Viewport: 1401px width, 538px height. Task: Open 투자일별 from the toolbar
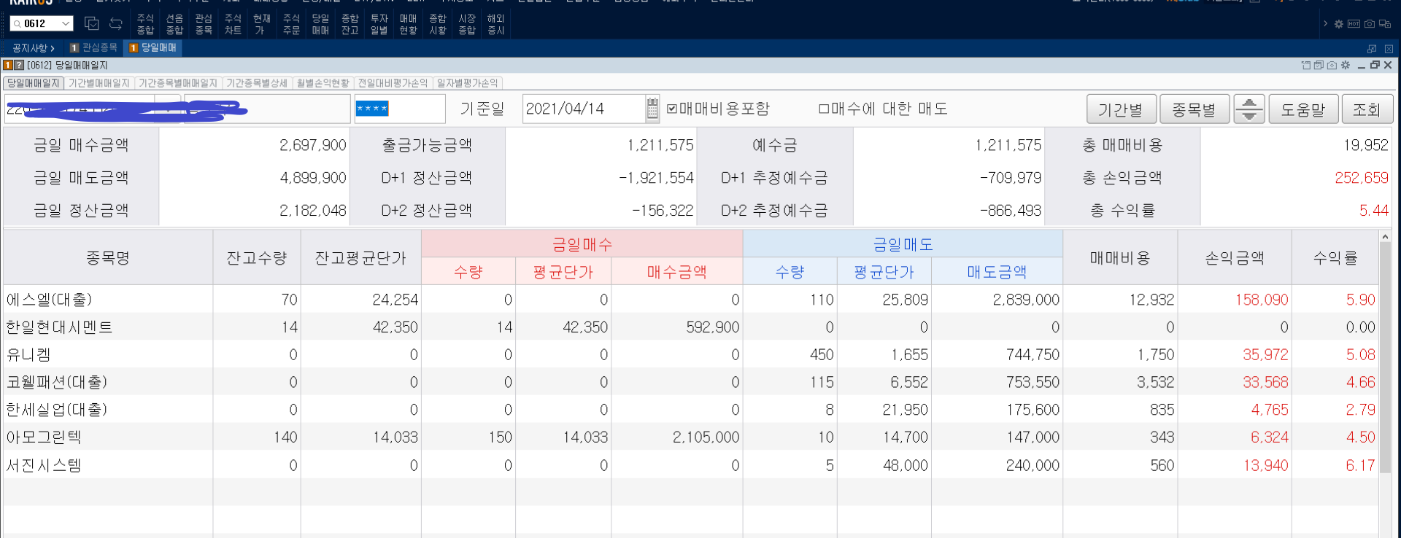pyautogui.click(x=379, y=24)
